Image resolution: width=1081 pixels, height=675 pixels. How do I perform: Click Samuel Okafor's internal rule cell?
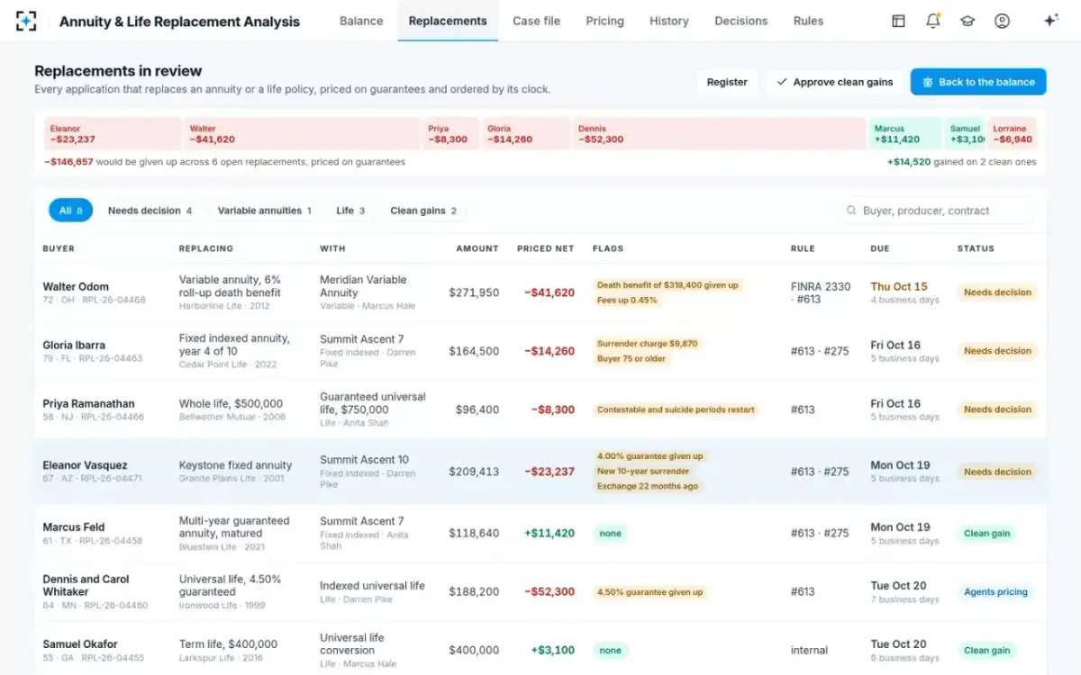(x=809, y=650)
